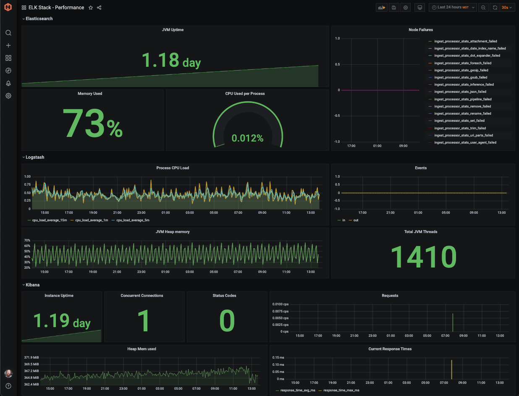Open dashboard settings gear in top toolbar
Image resolution: width=519 pixels, height=396 pixels.
(405, 8)
